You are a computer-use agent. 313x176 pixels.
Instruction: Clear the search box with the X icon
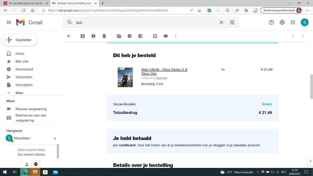221,22
